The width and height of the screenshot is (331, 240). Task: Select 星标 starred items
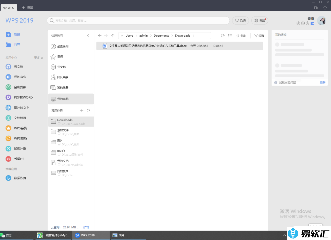(71, 57)
